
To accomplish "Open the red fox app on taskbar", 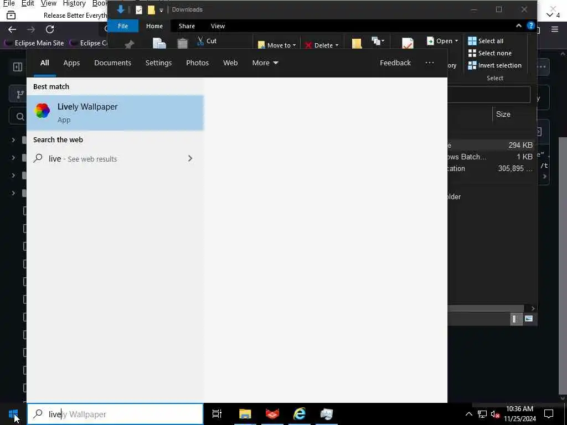I will (272, 414).
